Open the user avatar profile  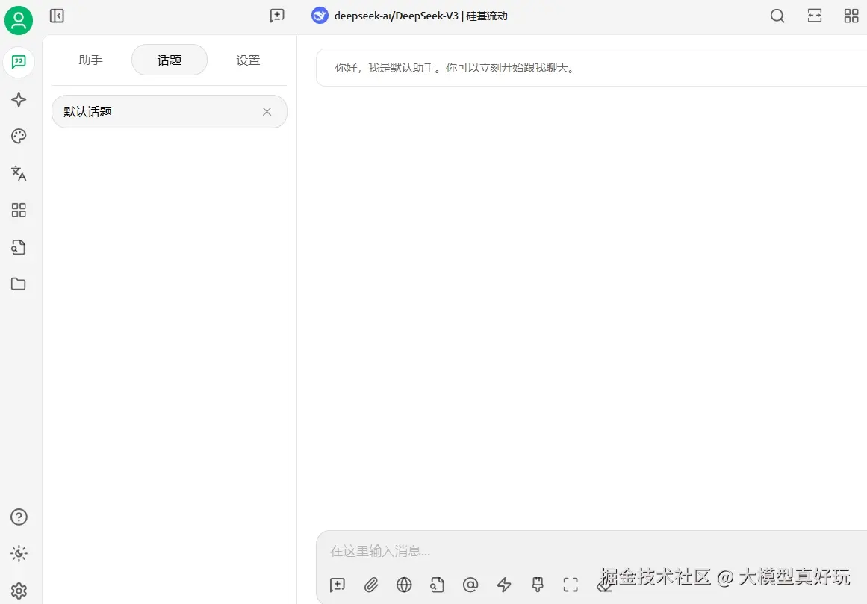click(x=19, y=20)
